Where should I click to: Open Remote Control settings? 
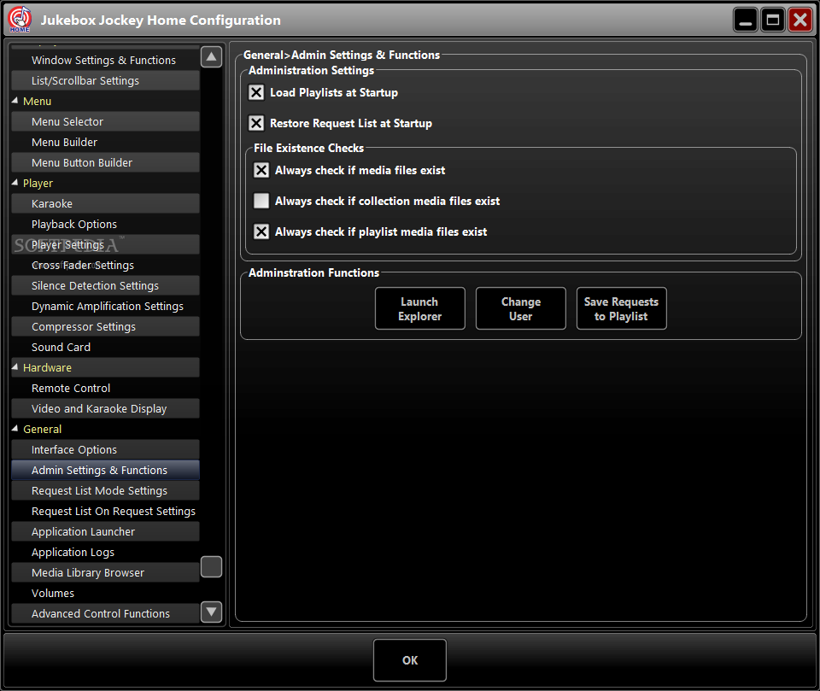[x=105, y=388]
